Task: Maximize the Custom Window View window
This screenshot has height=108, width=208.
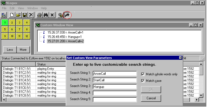Action: point(196,25)
